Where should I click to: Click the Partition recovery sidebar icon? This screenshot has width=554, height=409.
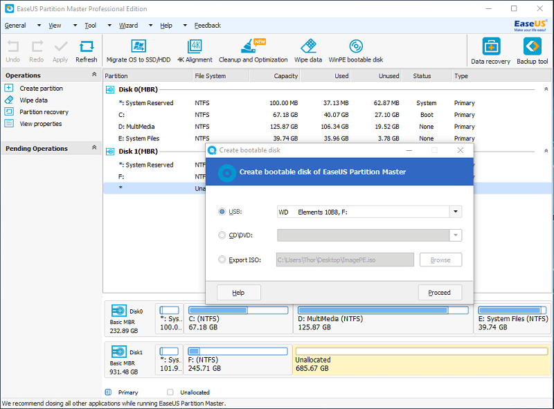(9, 111)
